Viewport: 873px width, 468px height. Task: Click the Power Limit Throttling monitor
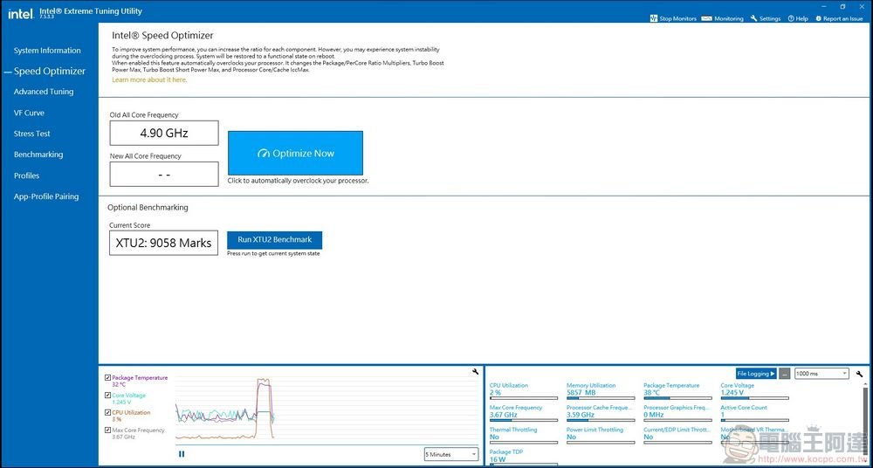coord(601,436)
